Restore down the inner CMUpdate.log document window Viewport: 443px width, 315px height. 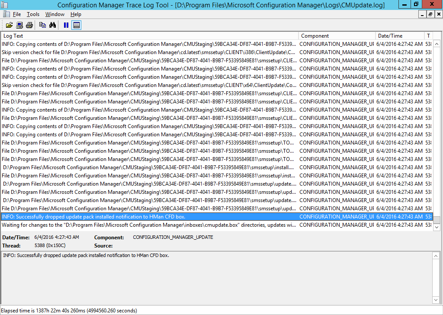pyautogui.click(x=430, y=14)
